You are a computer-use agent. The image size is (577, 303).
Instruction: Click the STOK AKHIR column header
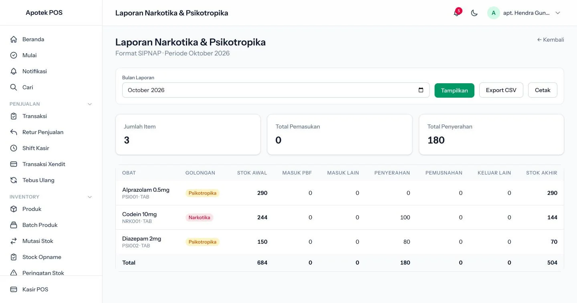(542, 173)
